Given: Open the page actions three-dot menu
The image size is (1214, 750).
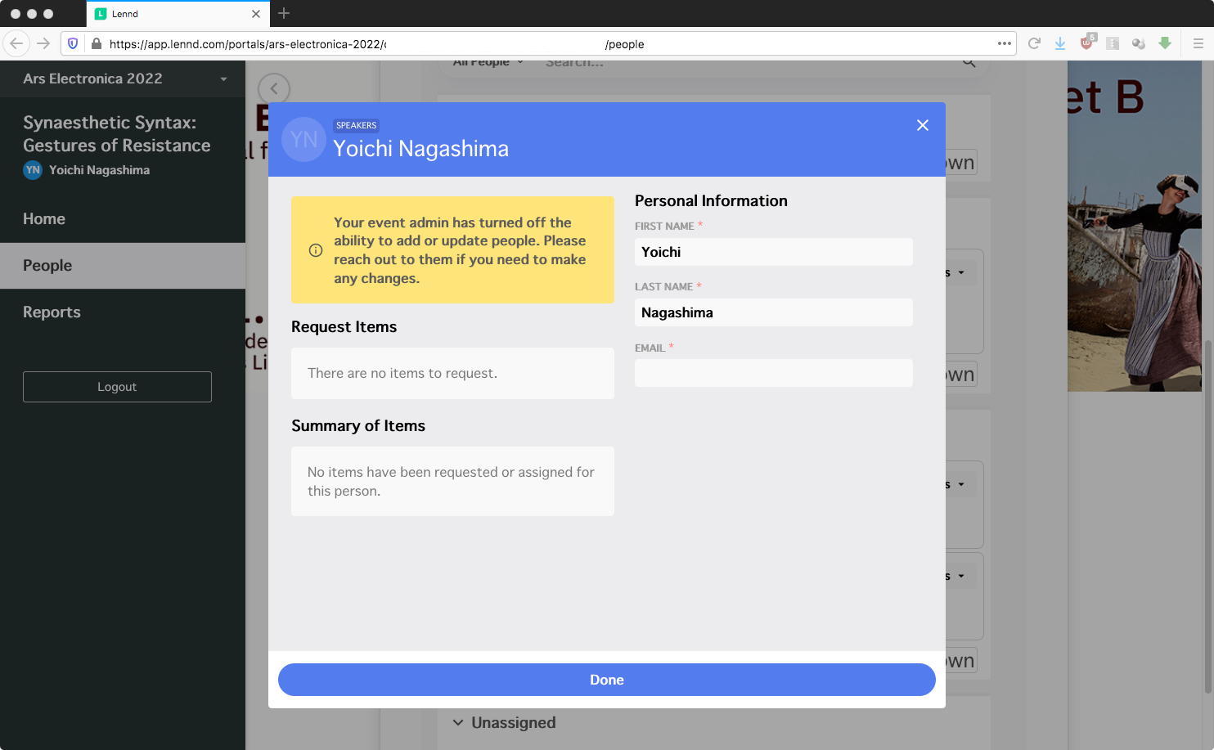Looking at the screenshot, I should 1005,43.
